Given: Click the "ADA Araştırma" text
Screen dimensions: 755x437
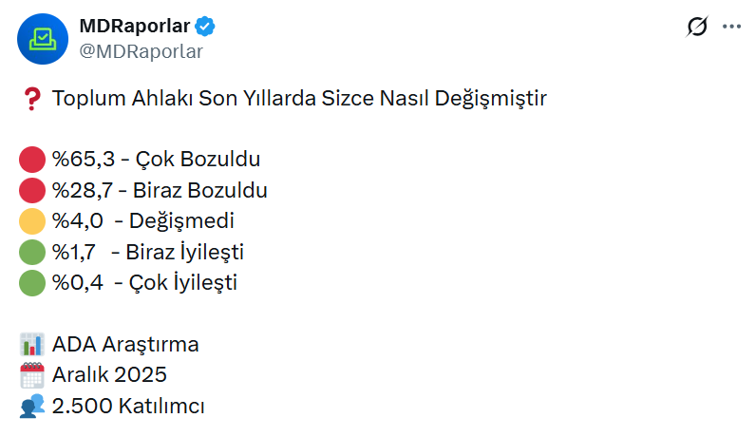Looking at the screenshot, I should (125, 344).
